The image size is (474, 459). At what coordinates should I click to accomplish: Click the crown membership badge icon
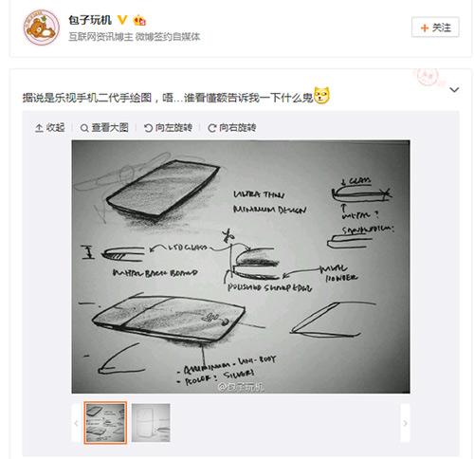[139, 20]
